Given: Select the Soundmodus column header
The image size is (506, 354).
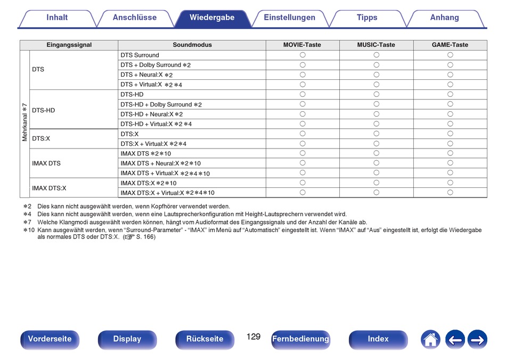Looking at the screenshot, I should (192, 45).
